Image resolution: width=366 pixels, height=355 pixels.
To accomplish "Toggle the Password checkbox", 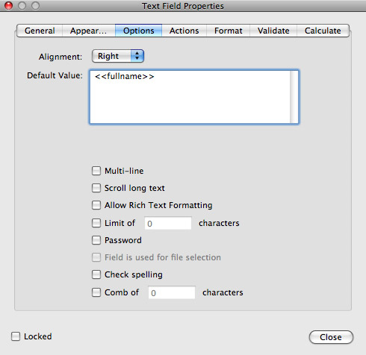I will [96, 240].
